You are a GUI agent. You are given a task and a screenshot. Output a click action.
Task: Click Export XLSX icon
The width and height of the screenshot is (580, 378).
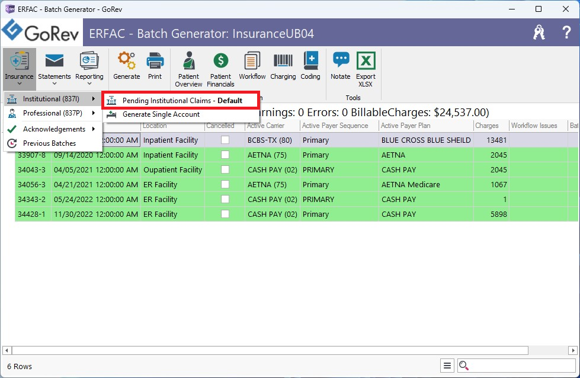pyautogui.click(x=366, y=60)
